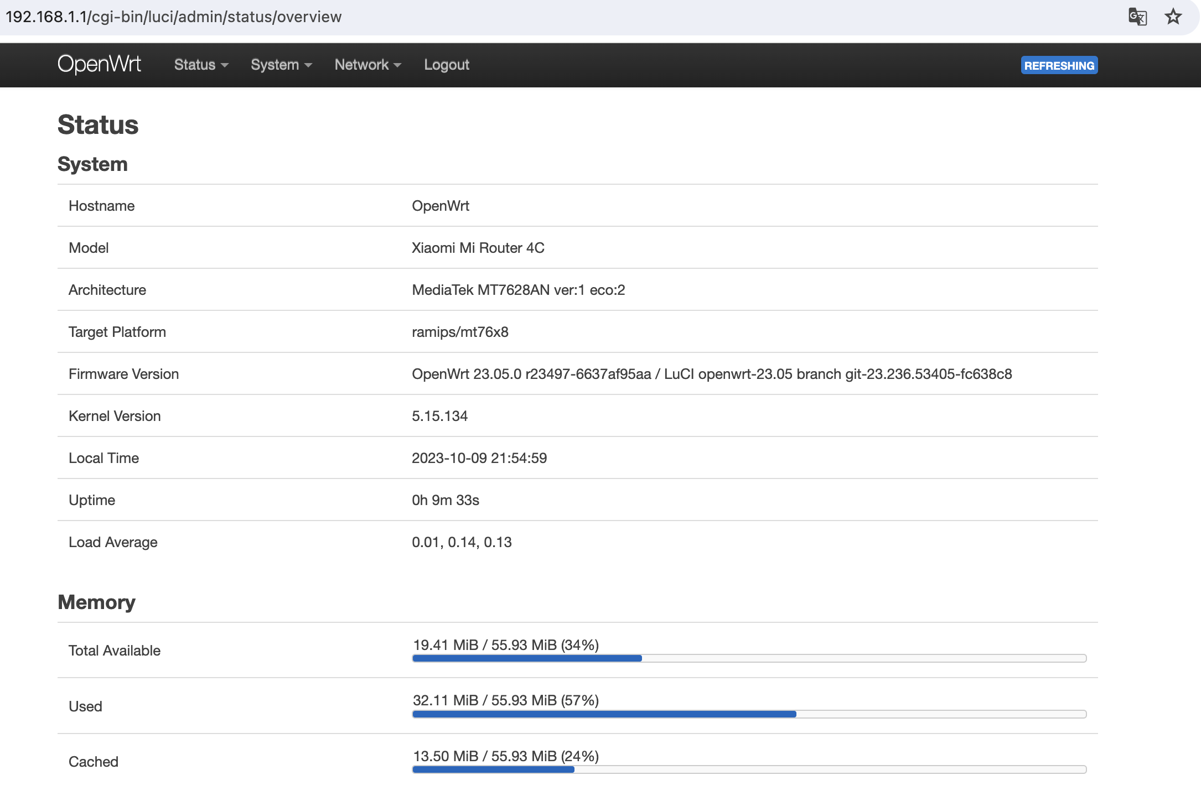Viewport: 1201px width, 801px height.
Task: Click the 32.11 MiB / 55.93 MiB (57%) text
Action: coord(506,700)
